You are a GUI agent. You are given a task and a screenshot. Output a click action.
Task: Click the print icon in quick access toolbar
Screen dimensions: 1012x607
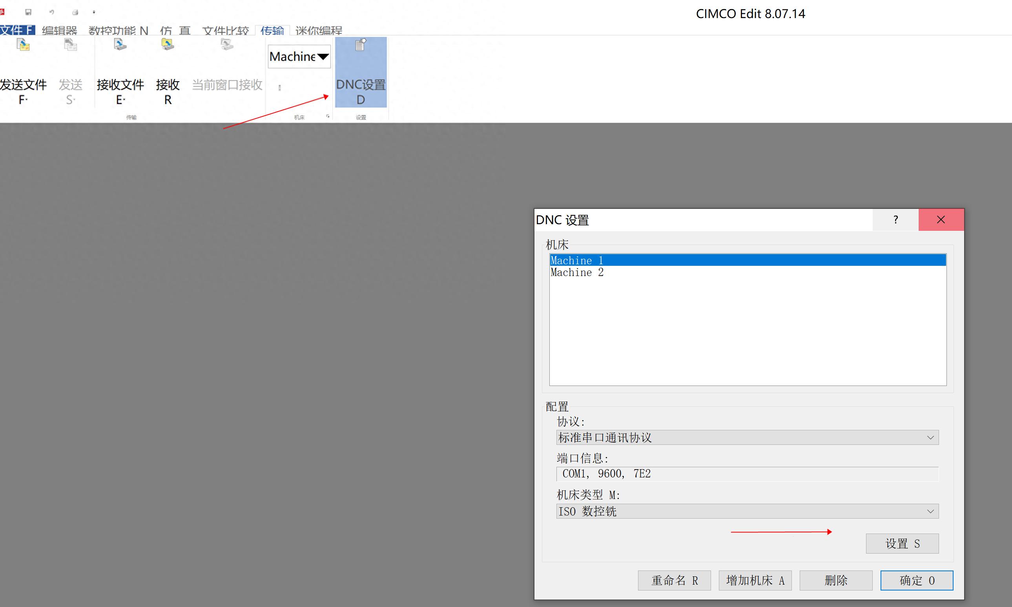[75, 12]
